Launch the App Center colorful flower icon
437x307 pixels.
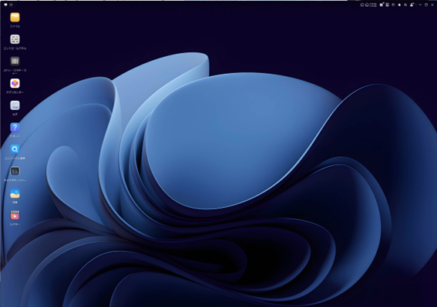coord(15,83)
